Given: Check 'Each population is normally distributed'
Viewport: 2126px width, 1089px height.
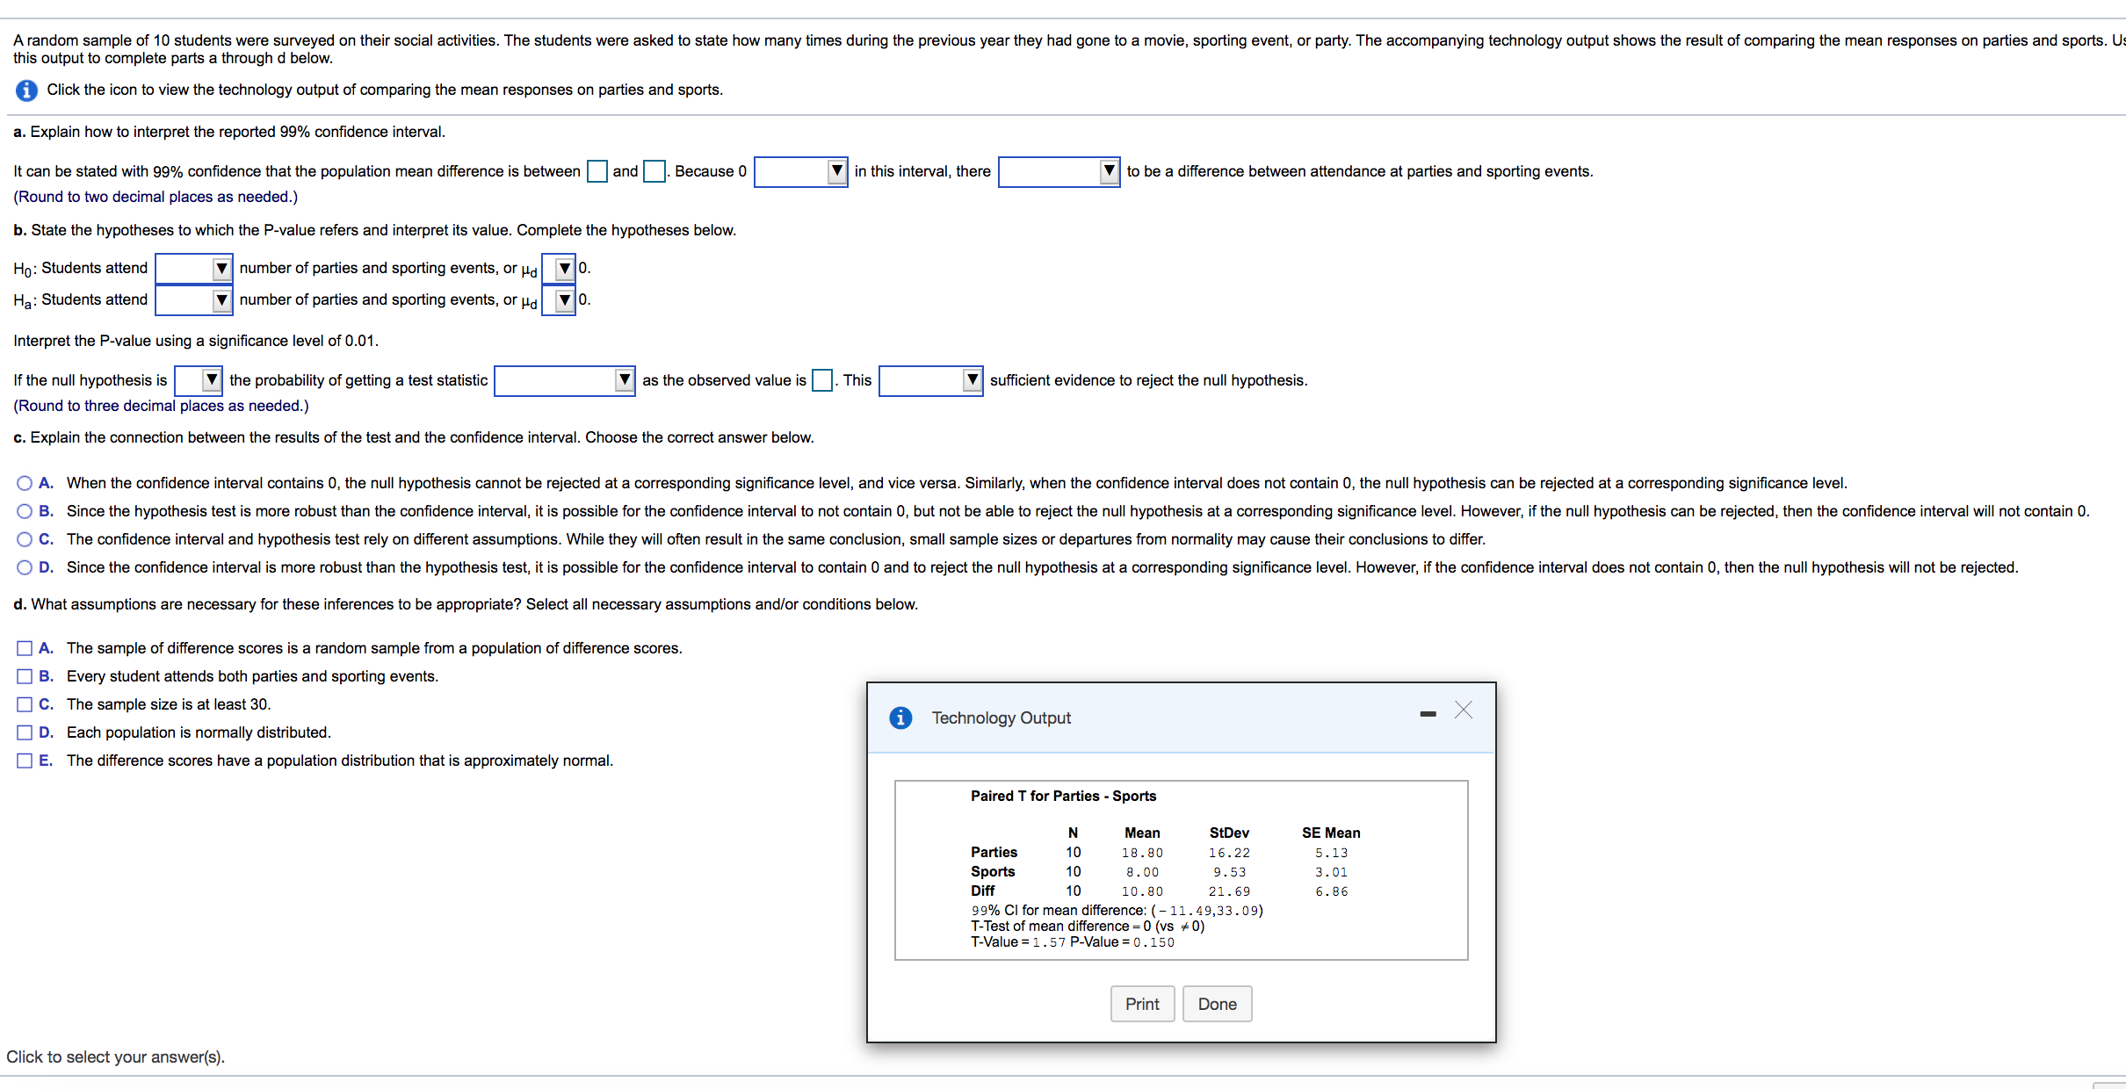Looking at the screenshot, I should pyautogui.click(x=25, y=732).
